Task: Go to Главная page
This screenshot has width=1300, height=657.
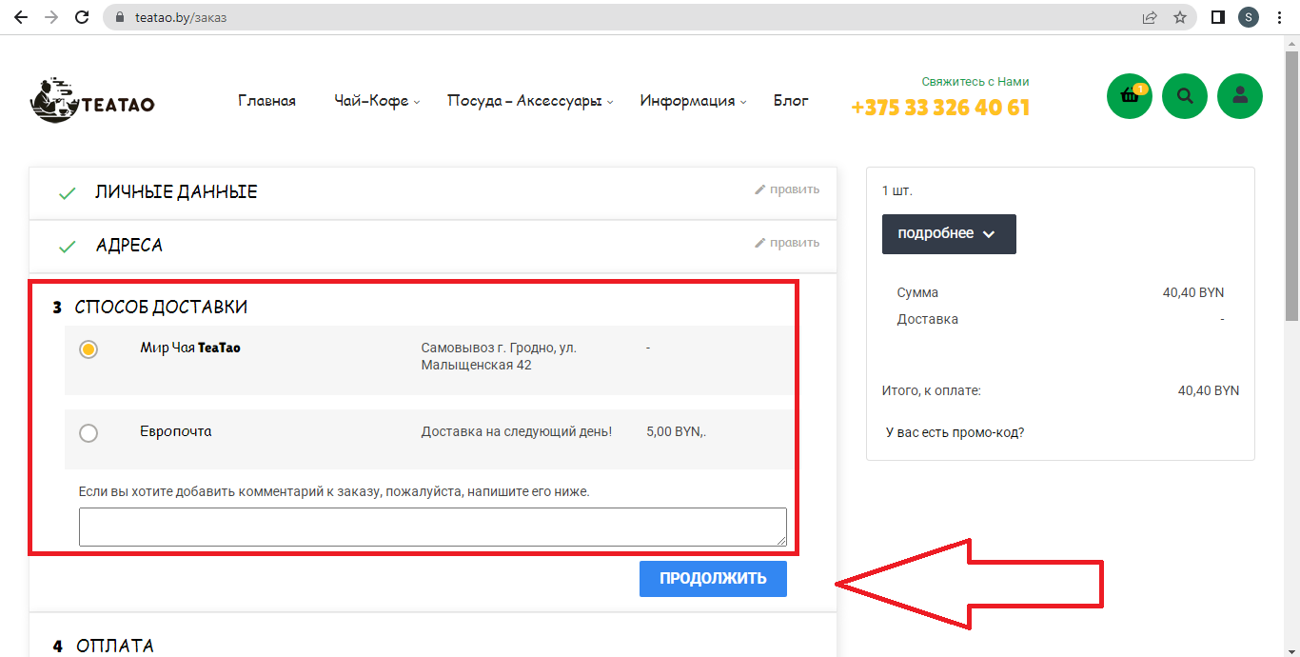Action: tap(266, 101)
